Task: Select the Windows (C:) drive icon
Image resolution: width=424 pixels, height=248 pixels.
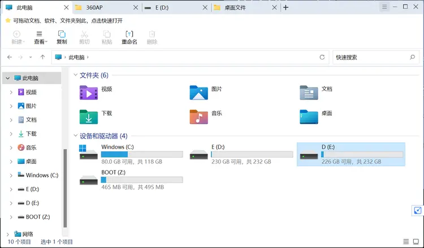Action: point(89,154)
